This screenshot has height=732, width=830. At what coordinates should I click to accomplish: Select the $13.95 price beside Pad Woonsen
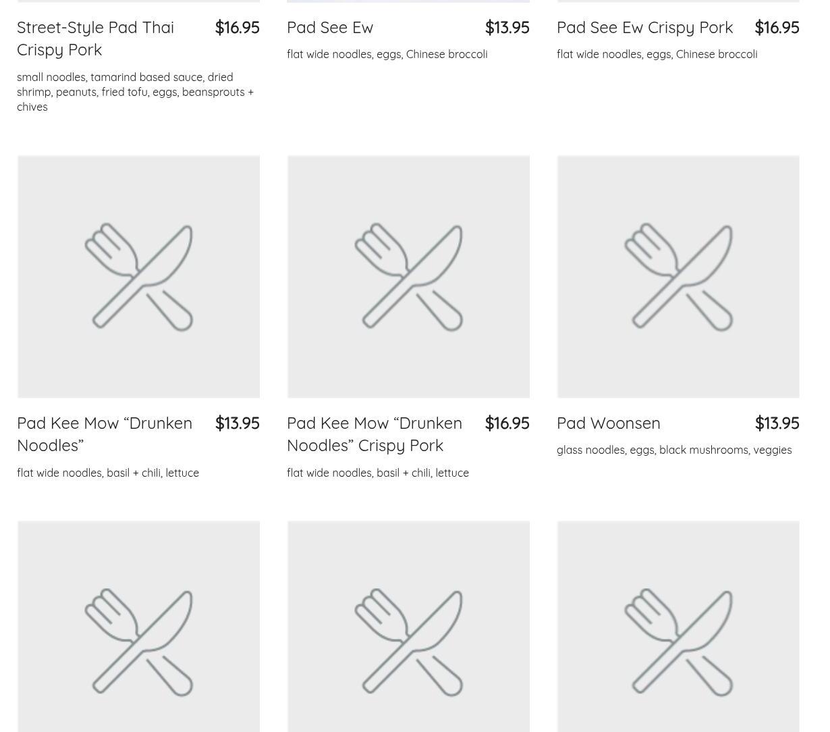coord(777,423)
